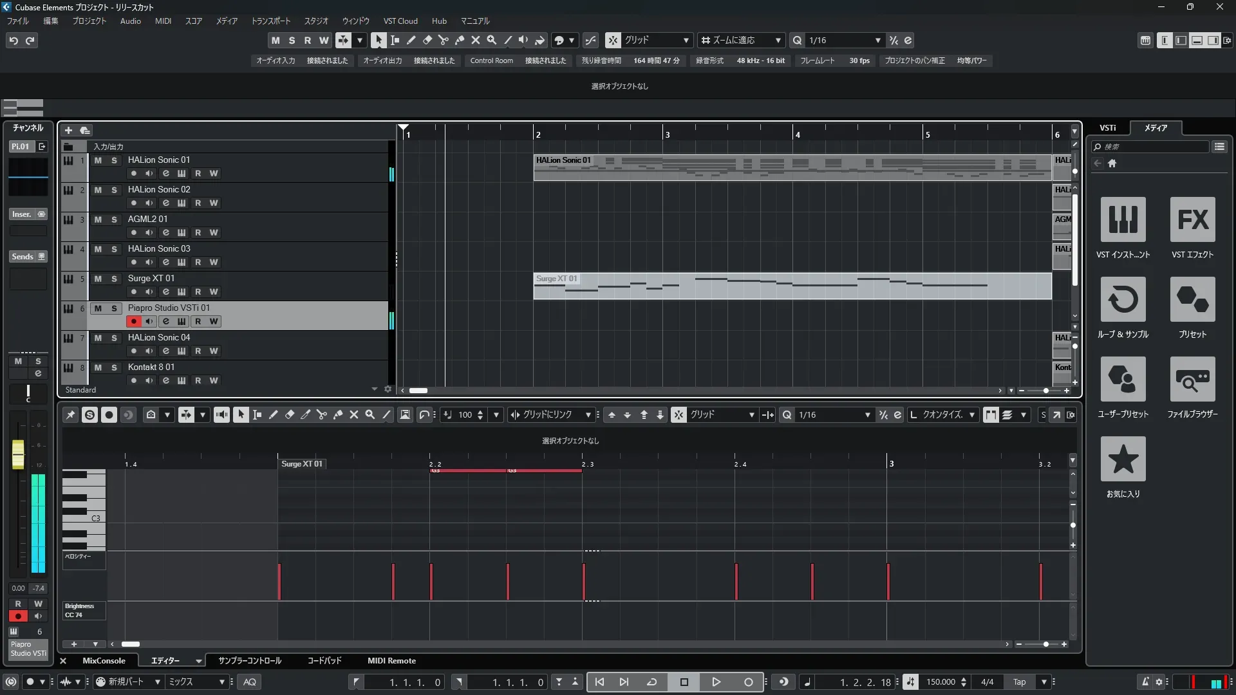Open the main 1/16 quantize preset dropdown
Viewport: 1236px width, 695px height.
(x=877, y=41)
